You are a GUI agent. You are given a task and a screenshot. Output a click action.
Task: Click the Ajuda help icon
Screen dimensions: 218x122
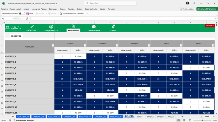tap(113, 27)
